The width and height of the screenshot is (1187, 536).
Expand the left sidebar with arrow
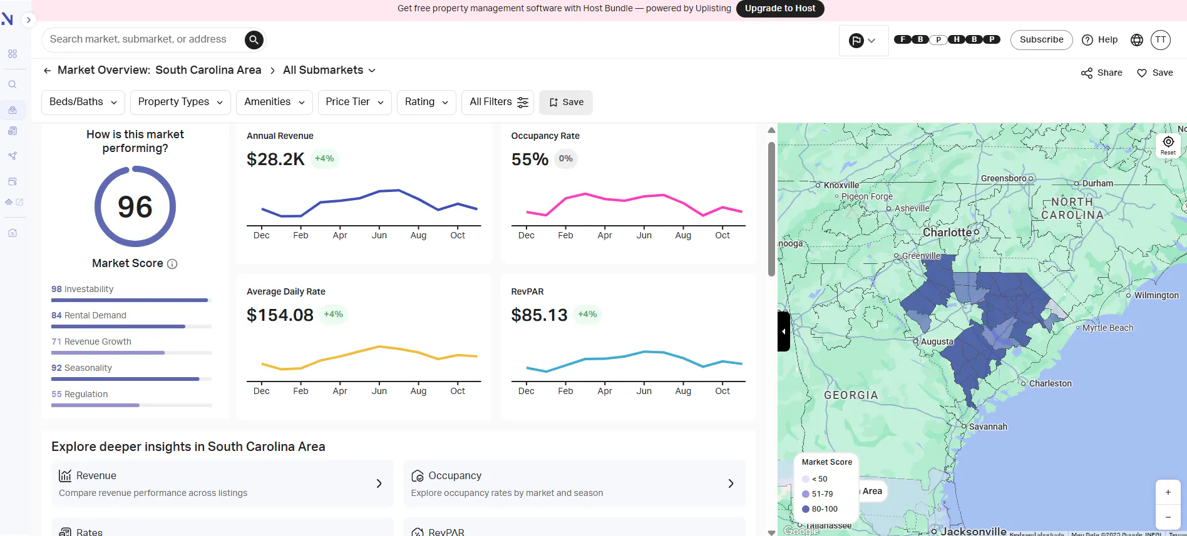click(28, 20)
